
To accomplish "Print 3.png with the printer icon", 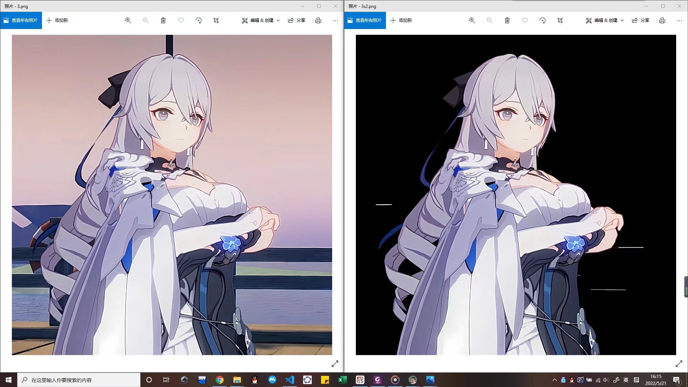I will [x=318, y=20].
